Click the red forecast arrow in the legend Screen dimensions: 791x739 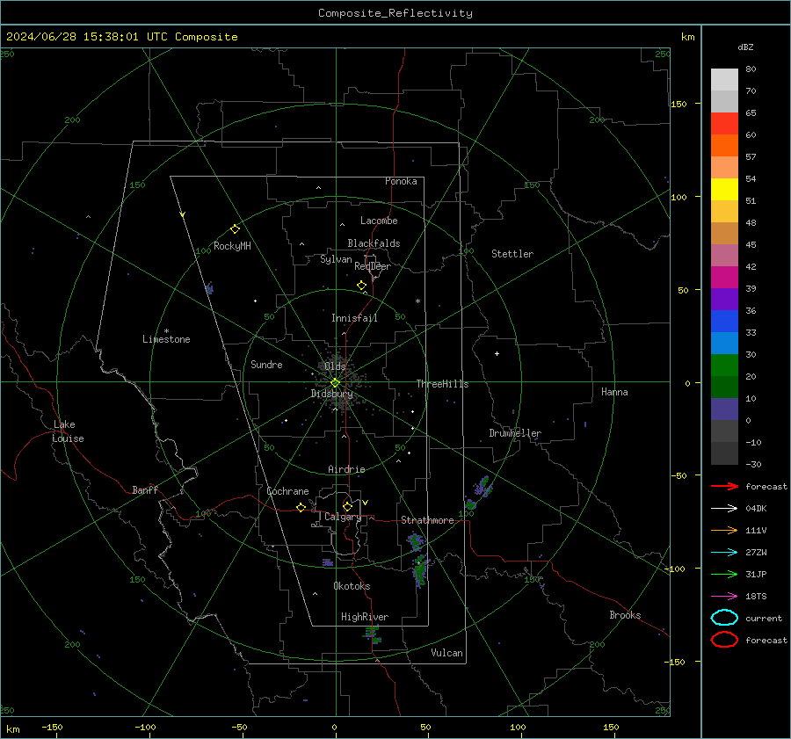coord(724,486)
